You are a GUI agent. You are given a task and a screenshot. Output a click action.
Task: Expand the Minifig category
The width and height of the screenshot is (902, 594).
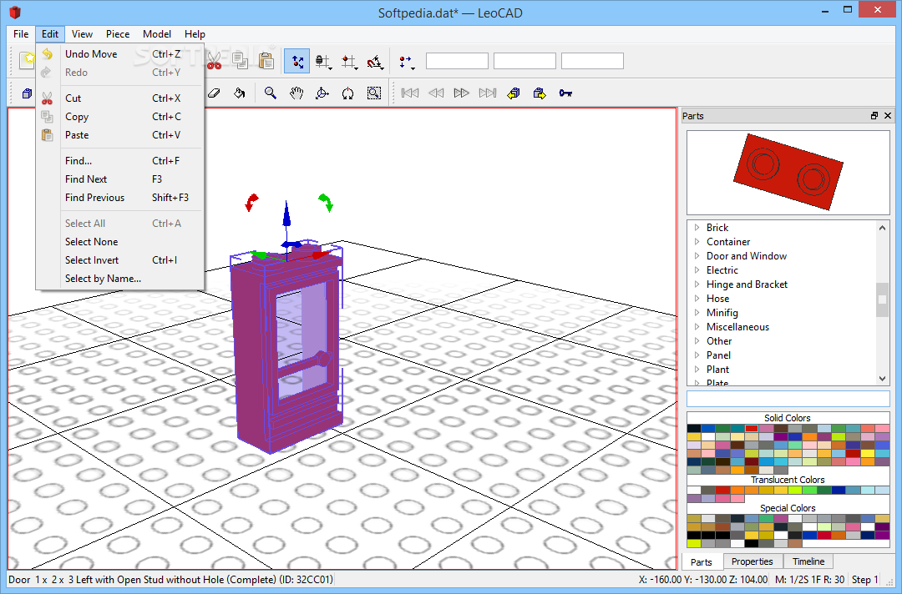coord(697,313)
